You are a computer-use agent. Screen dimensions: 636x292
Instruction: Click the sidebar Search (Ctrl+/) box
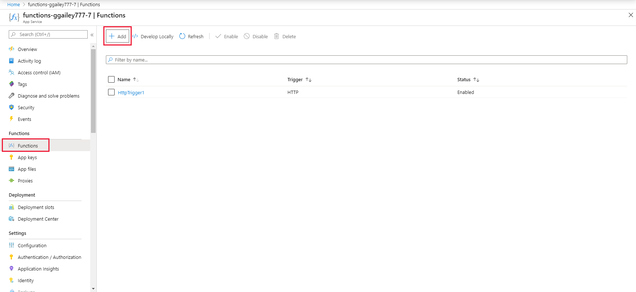tap(48, 34)
